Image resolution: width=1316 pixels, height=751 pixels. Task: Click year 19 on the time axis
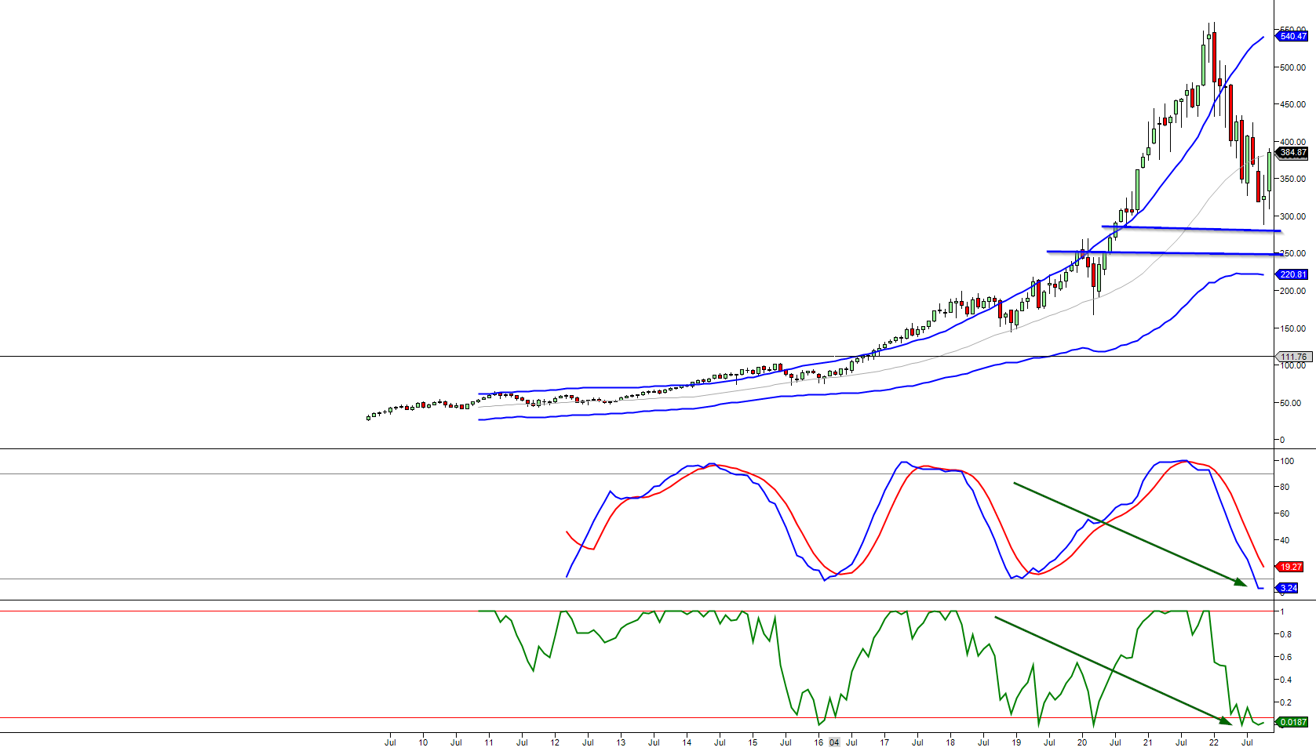[x=1016, y=742]
